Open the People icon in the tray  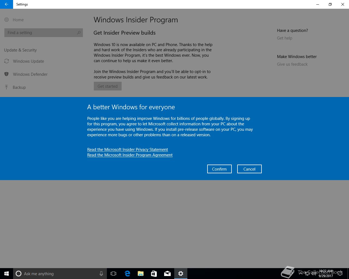click(291, 274)
